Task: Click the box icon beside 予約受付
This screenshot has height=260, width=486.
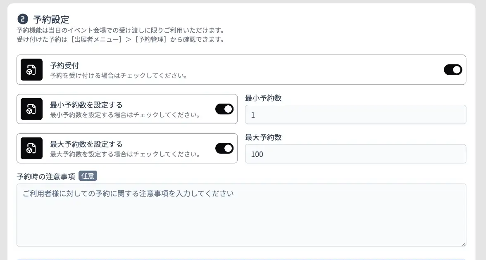Action: (x=32, y=70)
